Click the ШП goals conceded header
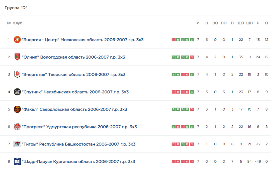 pyautogui.click(x=249, y=23)
